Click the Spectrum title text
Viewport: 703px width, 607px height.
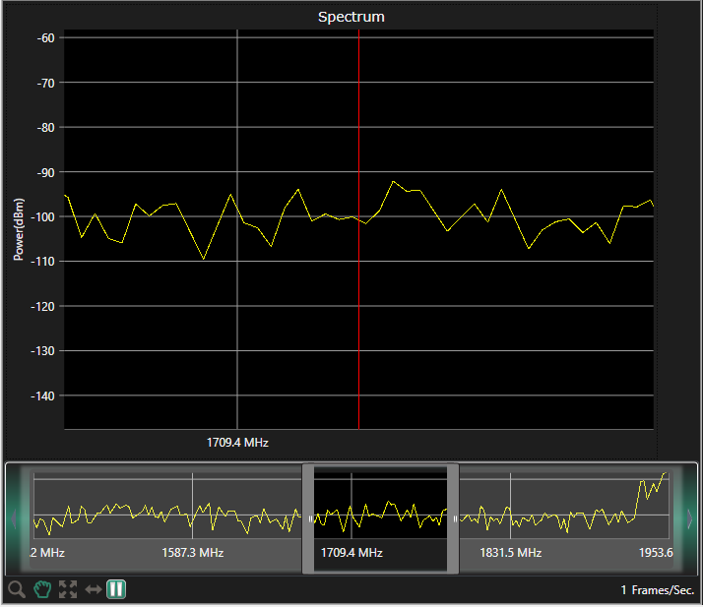point(351,17)
